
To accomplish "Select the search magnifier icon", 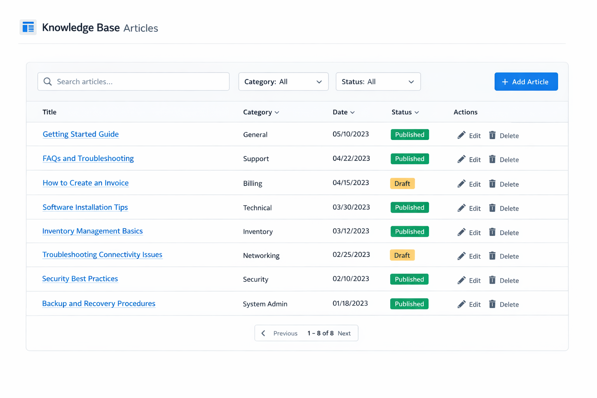I will coord(47,82).
